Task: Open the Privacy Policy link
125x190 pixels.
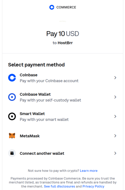Action: 93,186
